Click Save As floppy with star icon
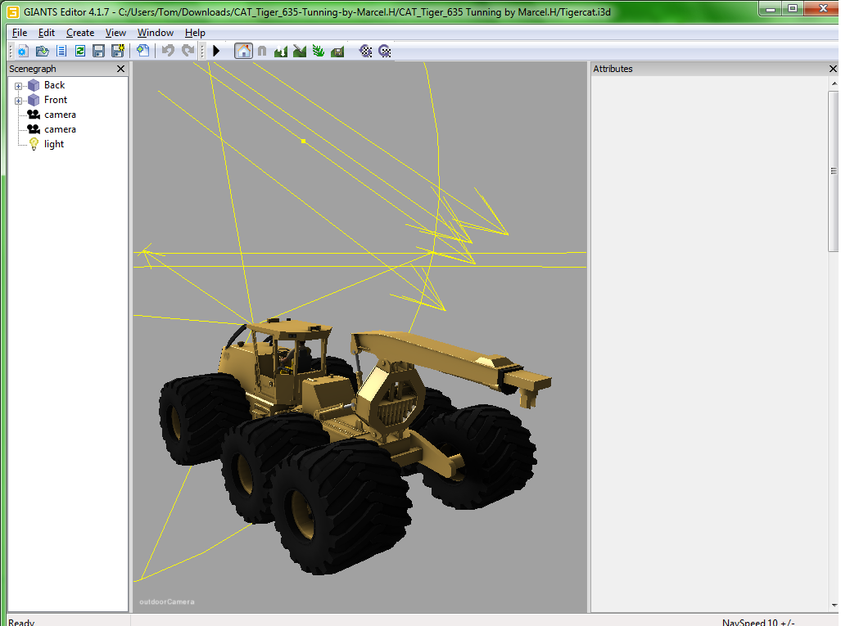This screenshot has width=841, height=626. 117,51
